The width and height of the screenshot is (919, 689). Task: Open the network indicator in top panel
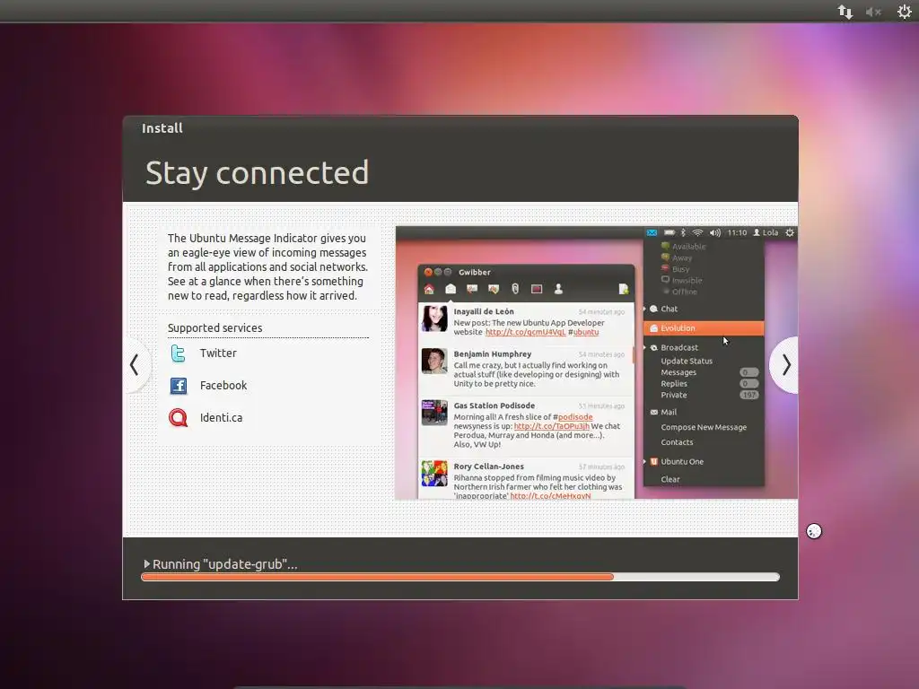(x=845, y=12)
